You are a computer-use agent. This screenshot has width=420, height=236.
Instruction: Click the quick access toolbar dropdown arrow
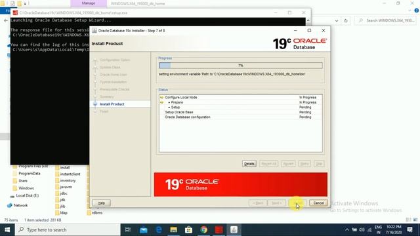coord(25,3)
